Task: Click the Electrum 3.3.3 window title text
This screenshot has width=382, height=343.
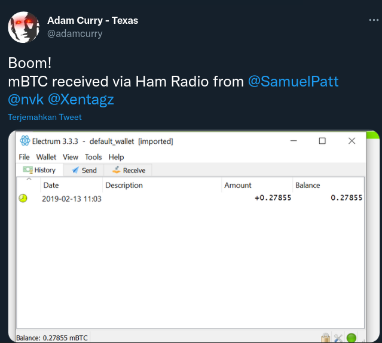Action: point(103,141)
